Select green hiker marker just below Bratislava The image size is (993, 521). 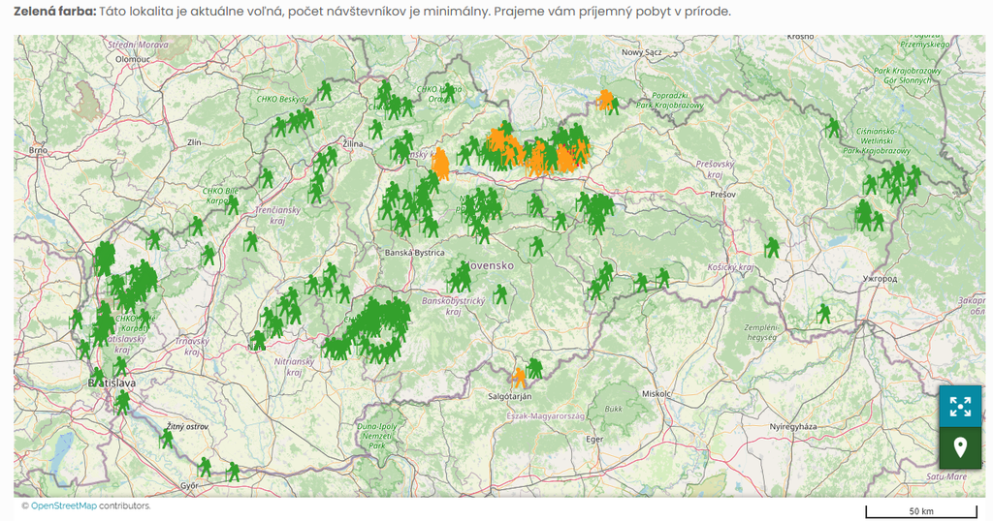coord(122,401)
